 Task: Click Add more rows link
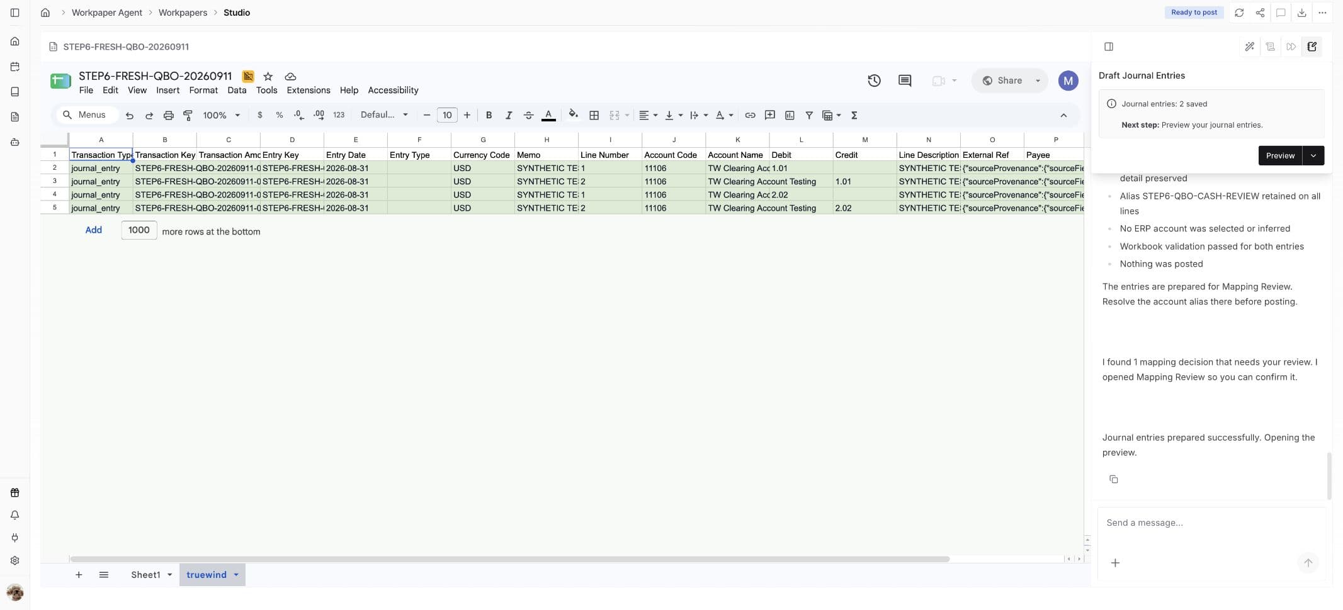click(x=94, y=230)
